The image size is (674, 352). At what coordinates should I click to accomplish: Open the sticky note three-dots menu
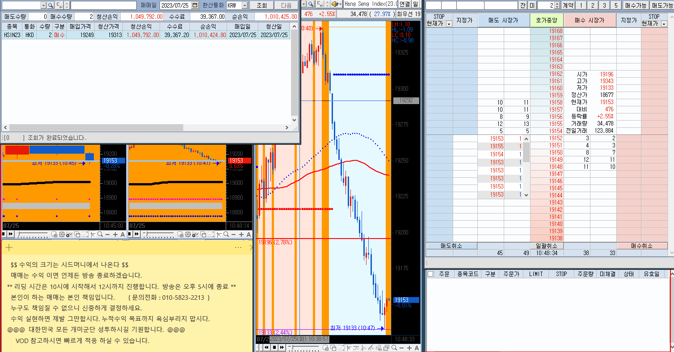click(x=238, y=247)
